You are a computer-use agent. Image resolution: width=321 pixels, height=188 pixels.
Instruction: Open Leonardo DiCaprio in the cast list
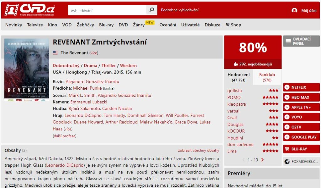point(83,115)
